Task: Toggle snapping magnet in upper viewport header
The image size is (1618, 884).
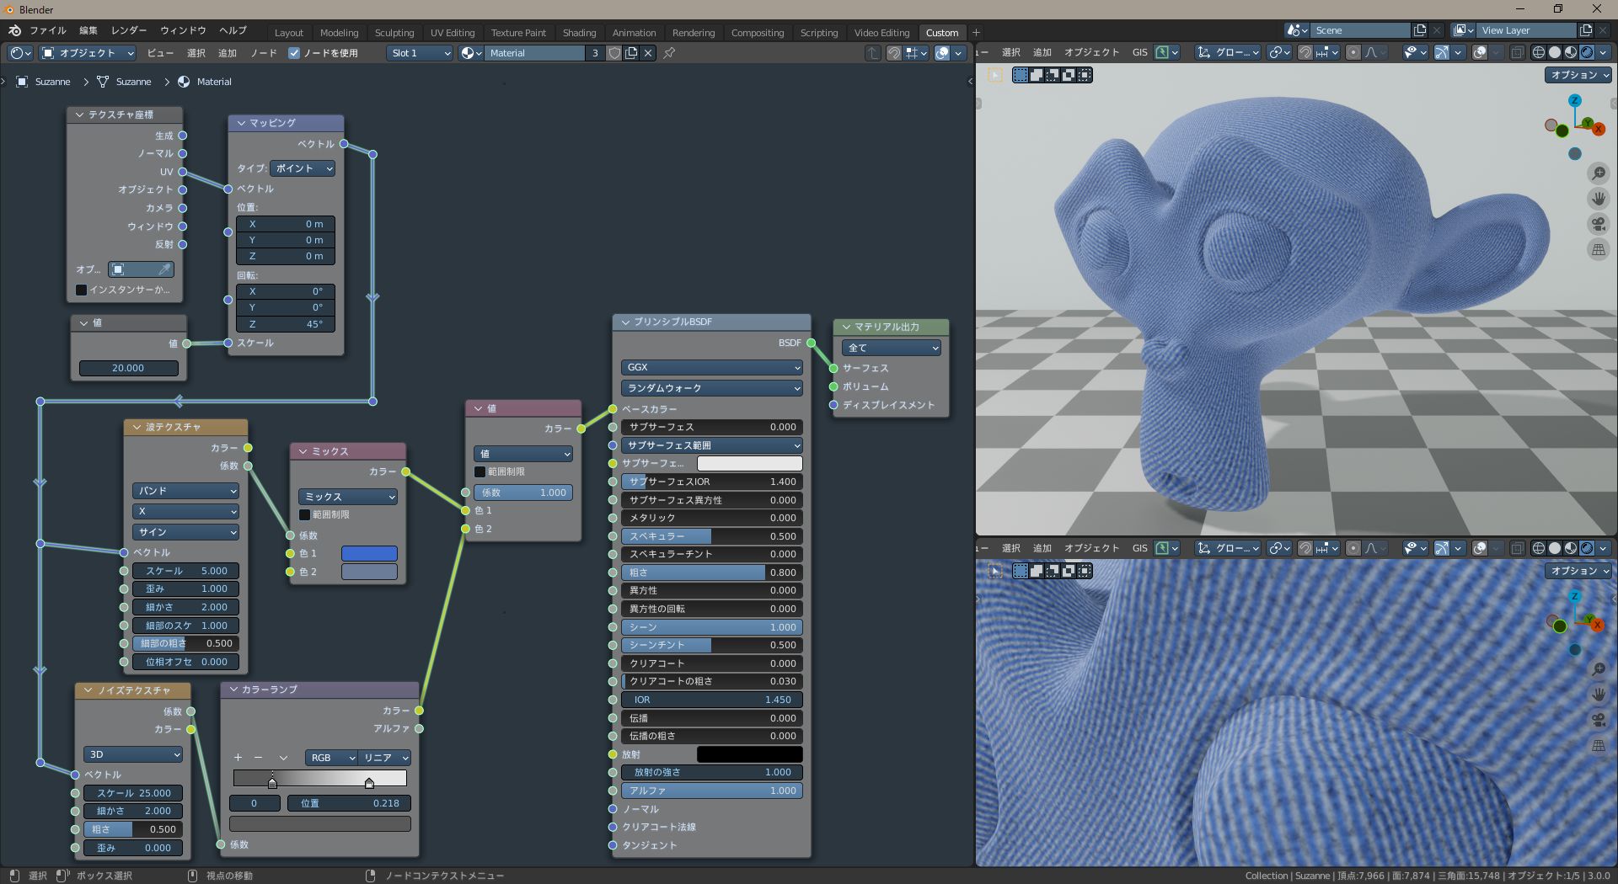Action: click(1305, 52)
